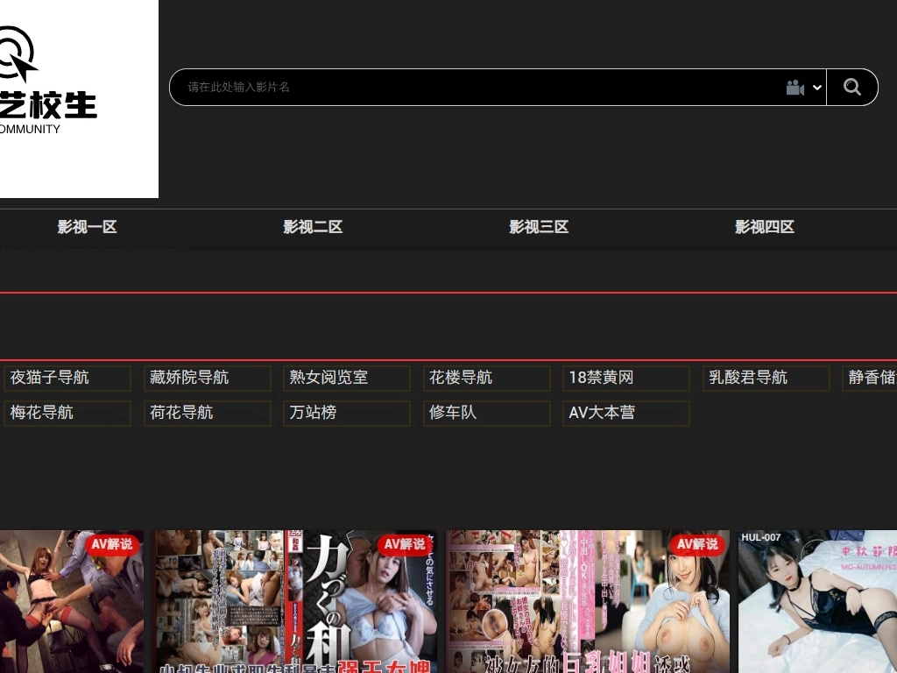
Task: Click the AV解说 badge on first thumbnail
Action: [x=112, y=544]
